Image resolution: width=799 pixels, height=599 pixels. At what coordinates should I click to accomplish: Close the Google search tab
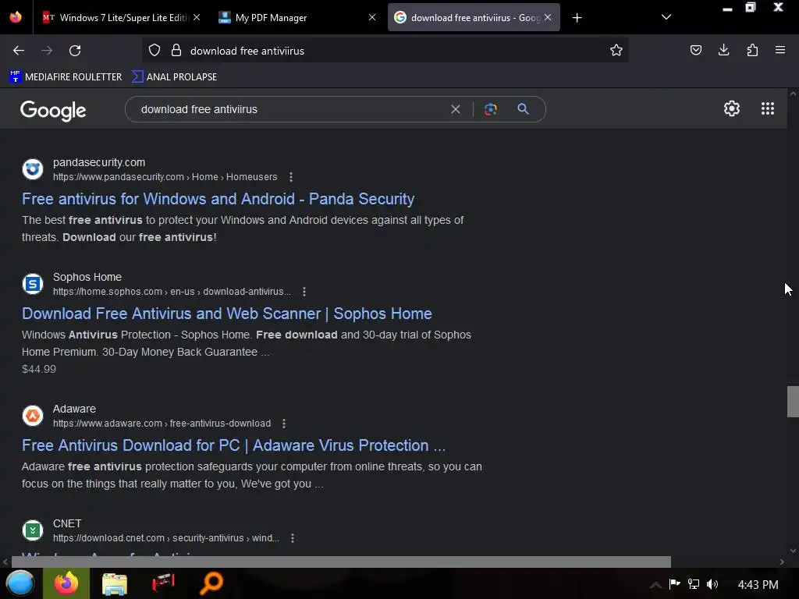548,17
